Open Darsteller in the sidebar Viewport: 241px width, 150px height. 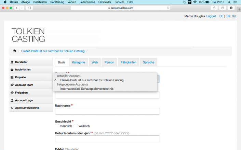coord(31,62)
